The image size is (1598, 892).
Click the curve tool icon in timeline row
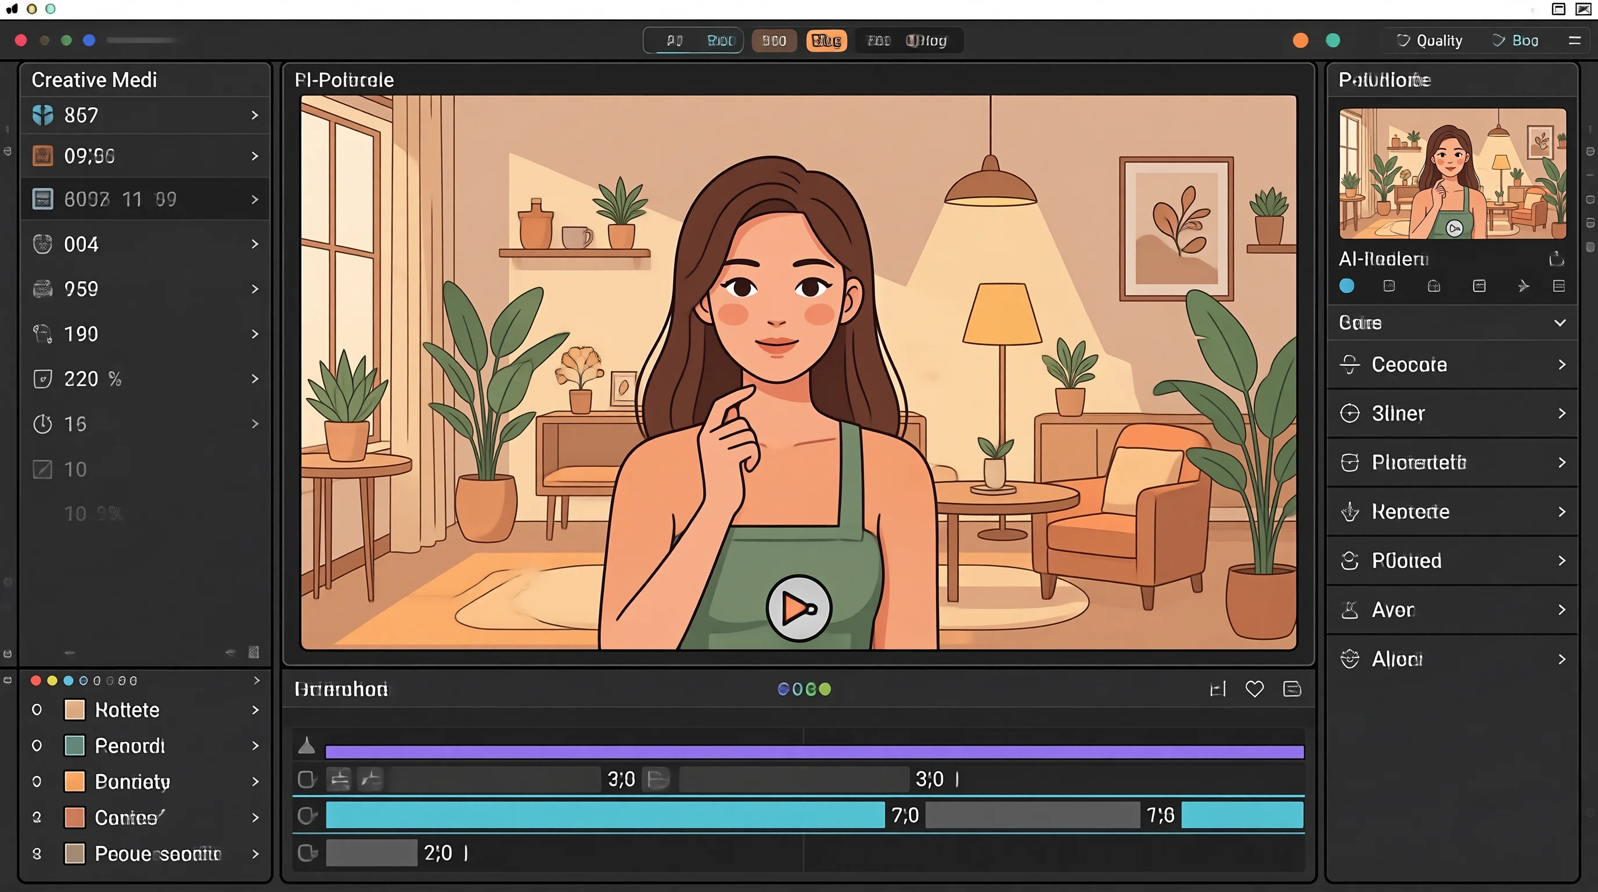372,779
